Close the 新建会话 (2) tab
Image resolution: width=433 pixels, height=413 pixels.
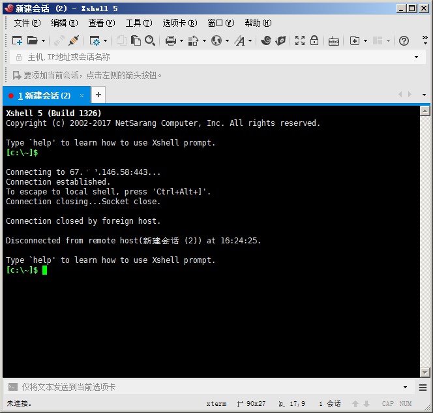(82, 96)
